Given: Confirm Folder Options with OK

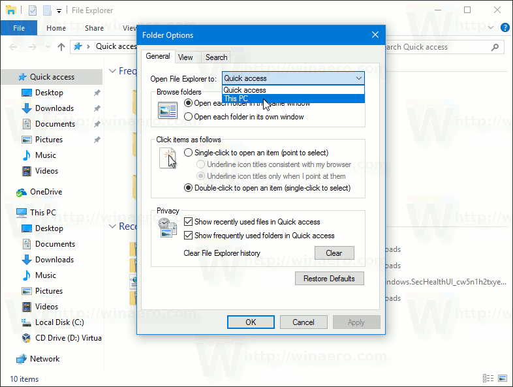Looking at the screenshot, I should (251, 322).
